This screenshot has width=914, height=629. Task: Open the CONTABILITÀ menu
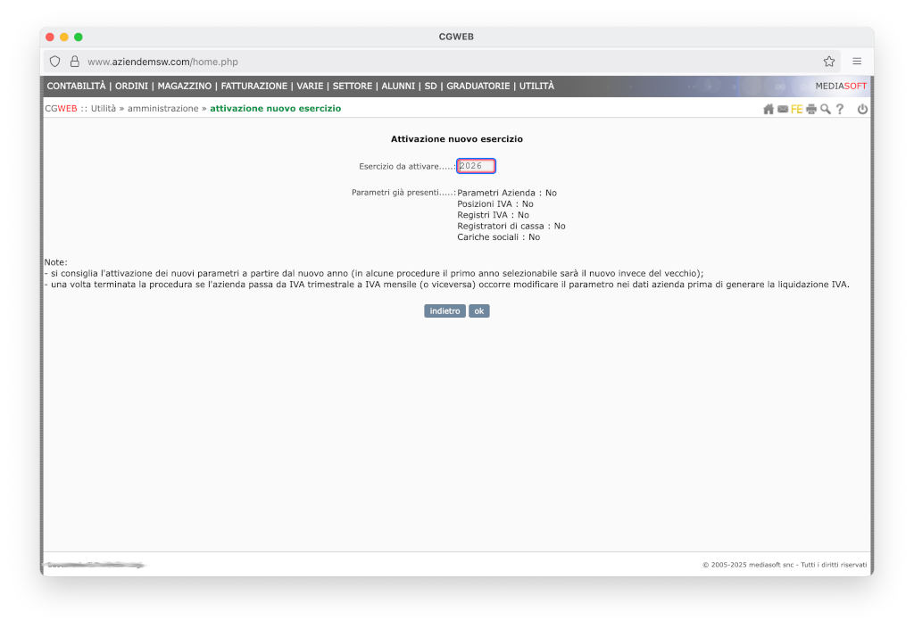pos(76,87)
